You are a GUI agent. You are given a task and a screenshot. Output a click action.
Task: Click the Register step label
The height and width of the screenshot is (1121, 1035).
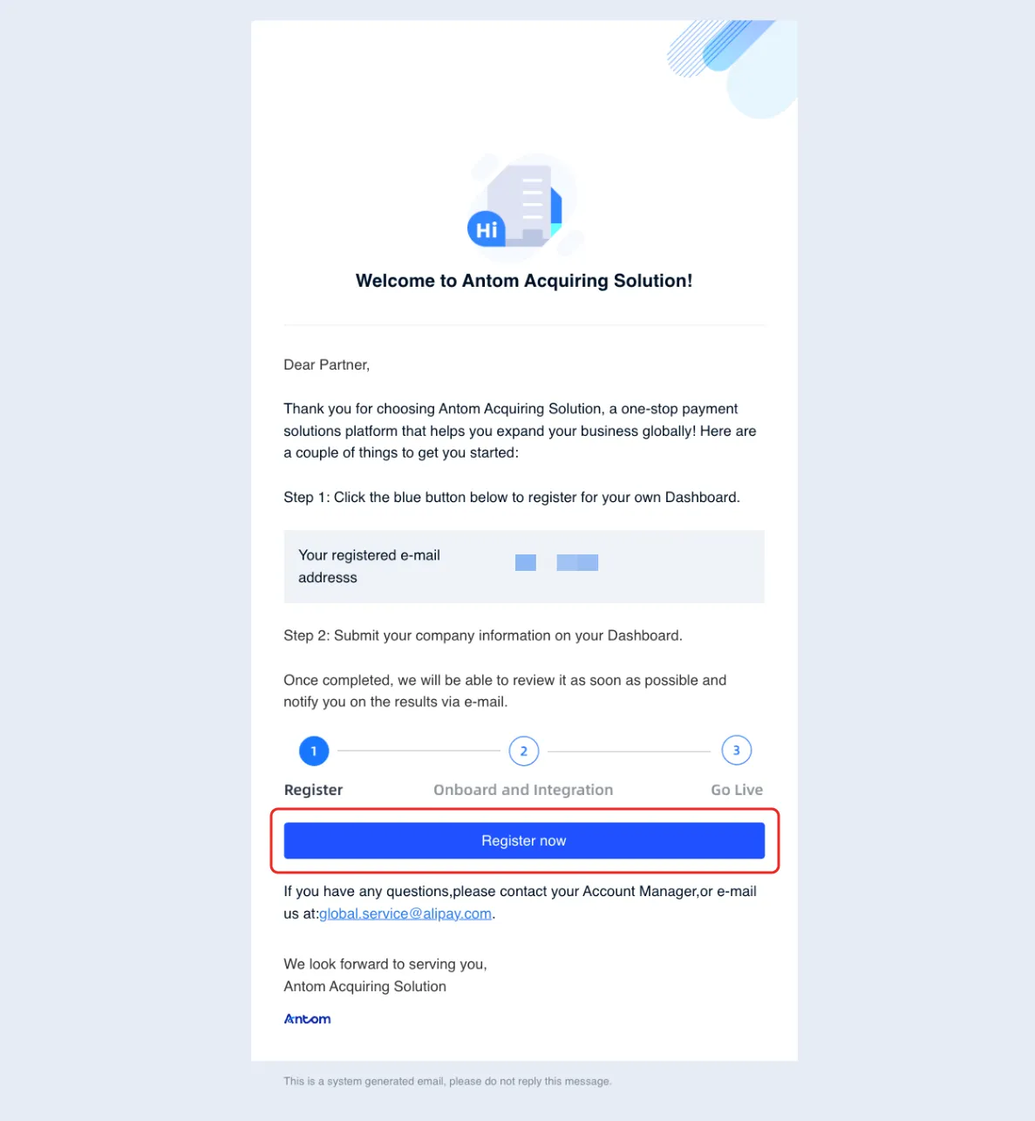(313, 790)
